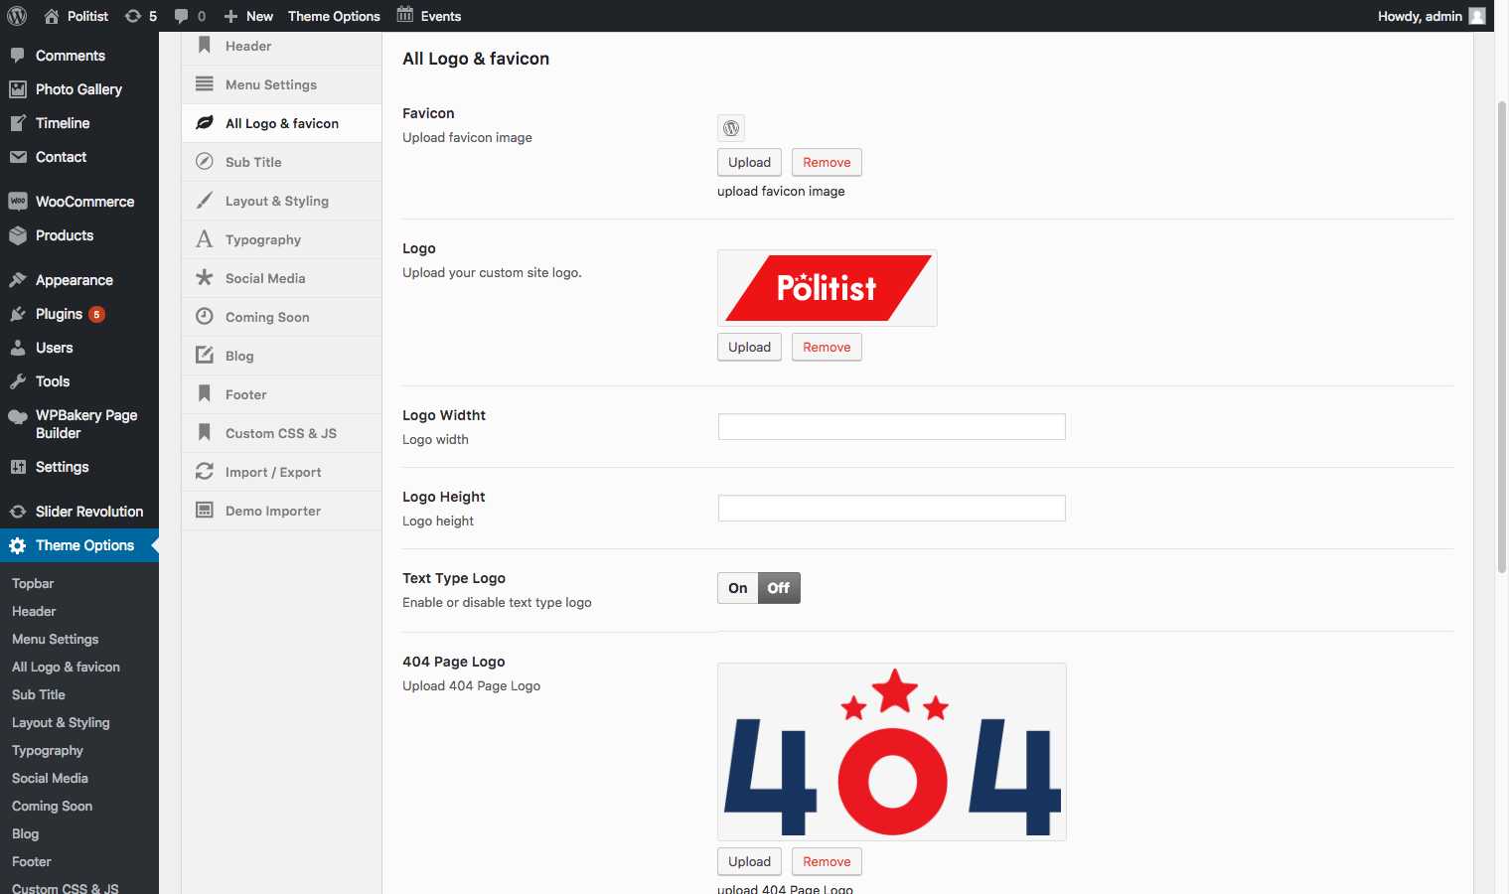The width and height of the screenshot is (1509, 894).
Task: Upload a new site logo
Action: point(749,347)
